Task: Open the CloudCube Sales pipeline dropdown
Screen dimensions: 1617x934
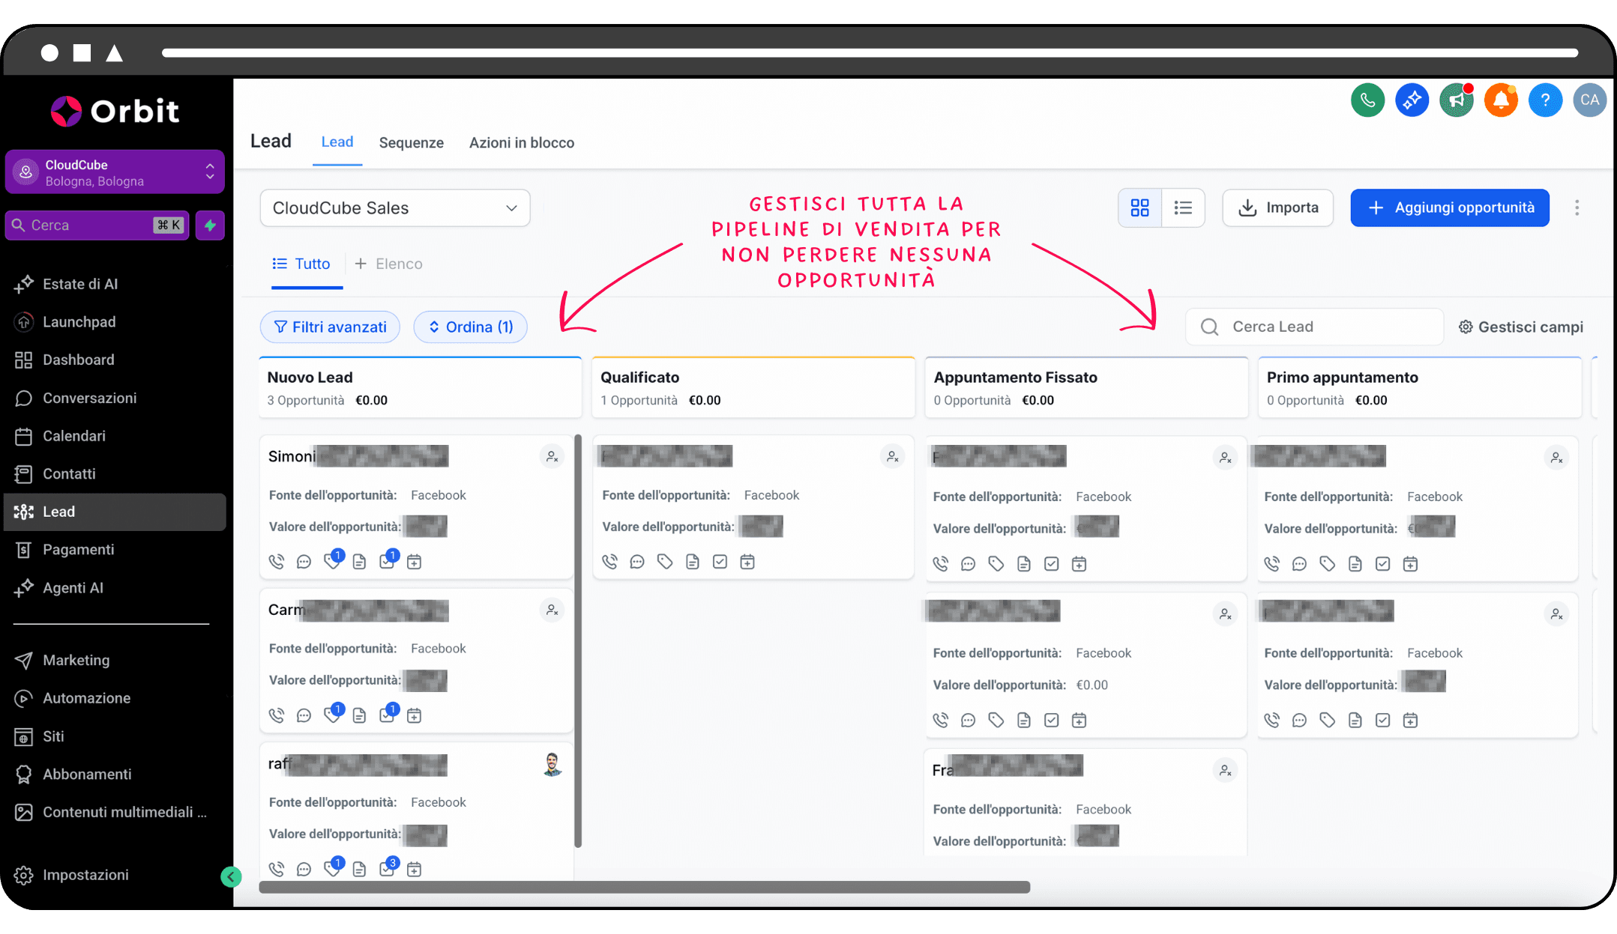Action: (x=394, y=208)
